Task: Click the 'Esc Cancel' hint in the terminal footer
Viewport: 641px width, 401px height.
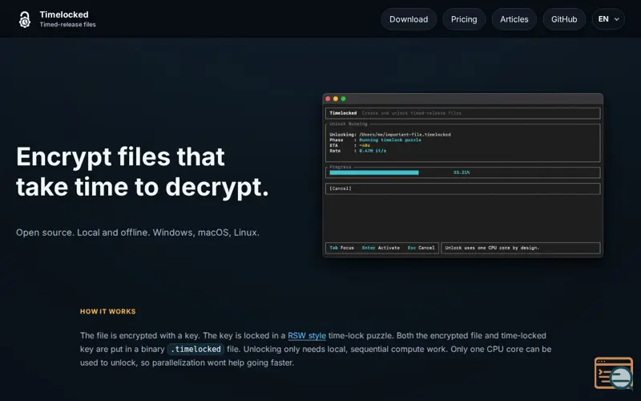Action: point(421,248)
